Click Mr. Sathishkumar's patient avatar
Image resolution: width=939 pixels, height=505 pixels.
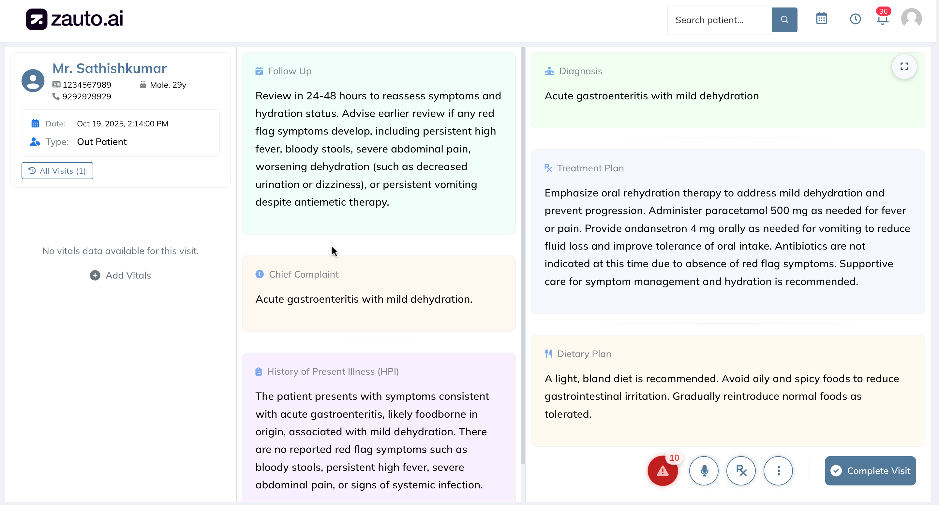[x=33, y=80]
